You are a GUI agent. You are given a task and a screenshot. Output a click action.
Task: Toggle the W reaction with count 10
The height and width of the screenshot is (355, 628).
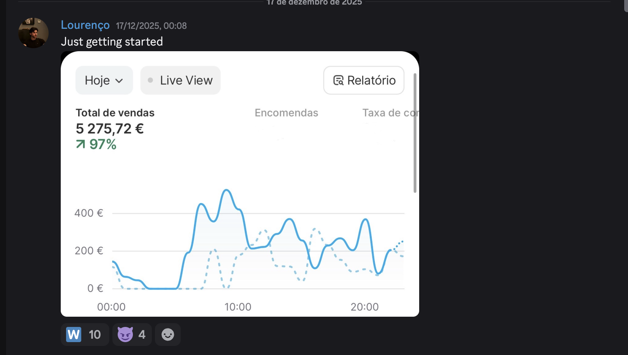(85, 335)
